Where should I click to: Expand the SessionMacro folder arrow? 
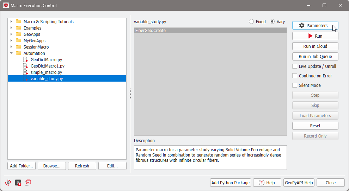click(x=11, y=47)
